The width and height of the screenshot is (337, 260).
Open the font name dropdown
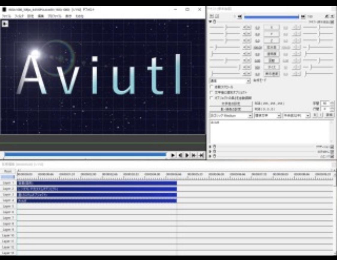point(231,116)
